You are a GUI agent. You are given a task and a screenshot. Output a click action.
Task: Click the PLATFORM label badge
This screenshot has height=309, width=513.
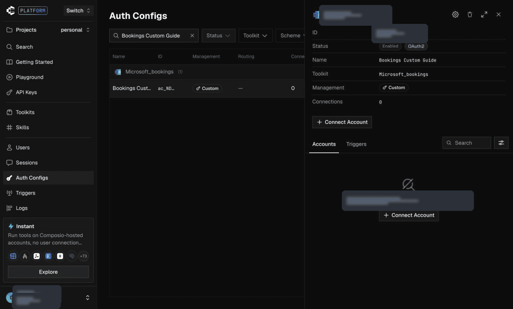(33, 11)
